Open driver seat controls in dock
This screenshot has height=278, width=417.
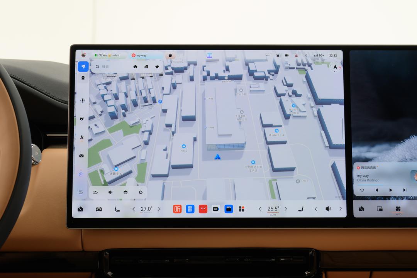point(117,209)
